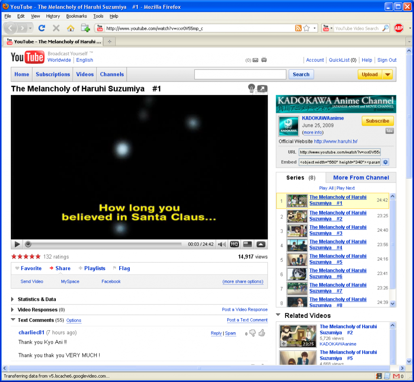Mute audio with the speaker icon

222,244
